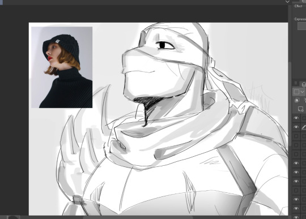Hide the eleventh layer using its eye icon
The height and width of the screenshot is (219, 306).
point(296,208)
